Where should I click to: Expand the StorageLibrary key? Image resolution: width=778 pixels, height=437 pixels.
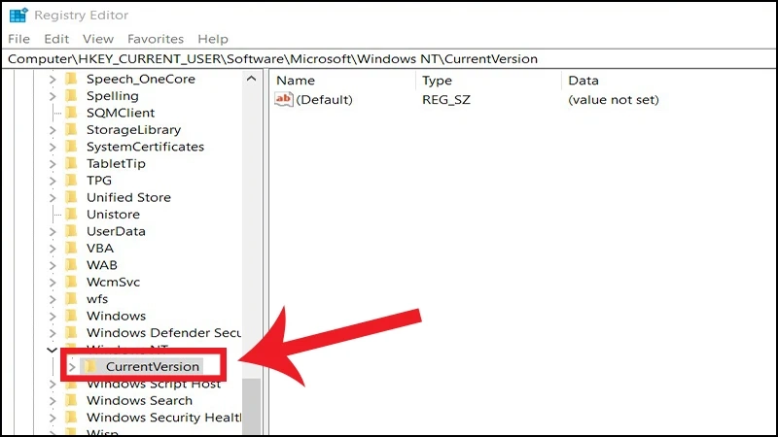click(53, 130)
